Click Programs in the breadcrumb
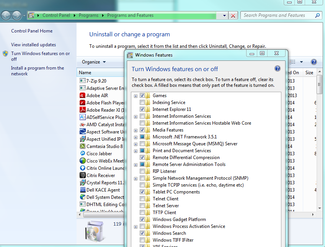Image resolution: width=325 pixels, height=247 pixels. (88, 15)
